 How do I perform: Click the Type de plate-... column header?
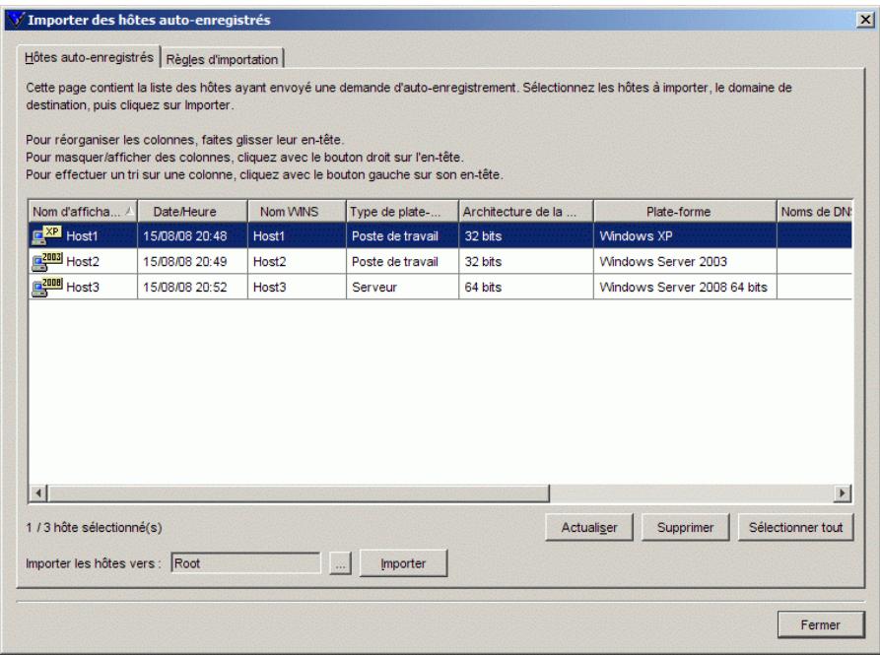point(402,212)
